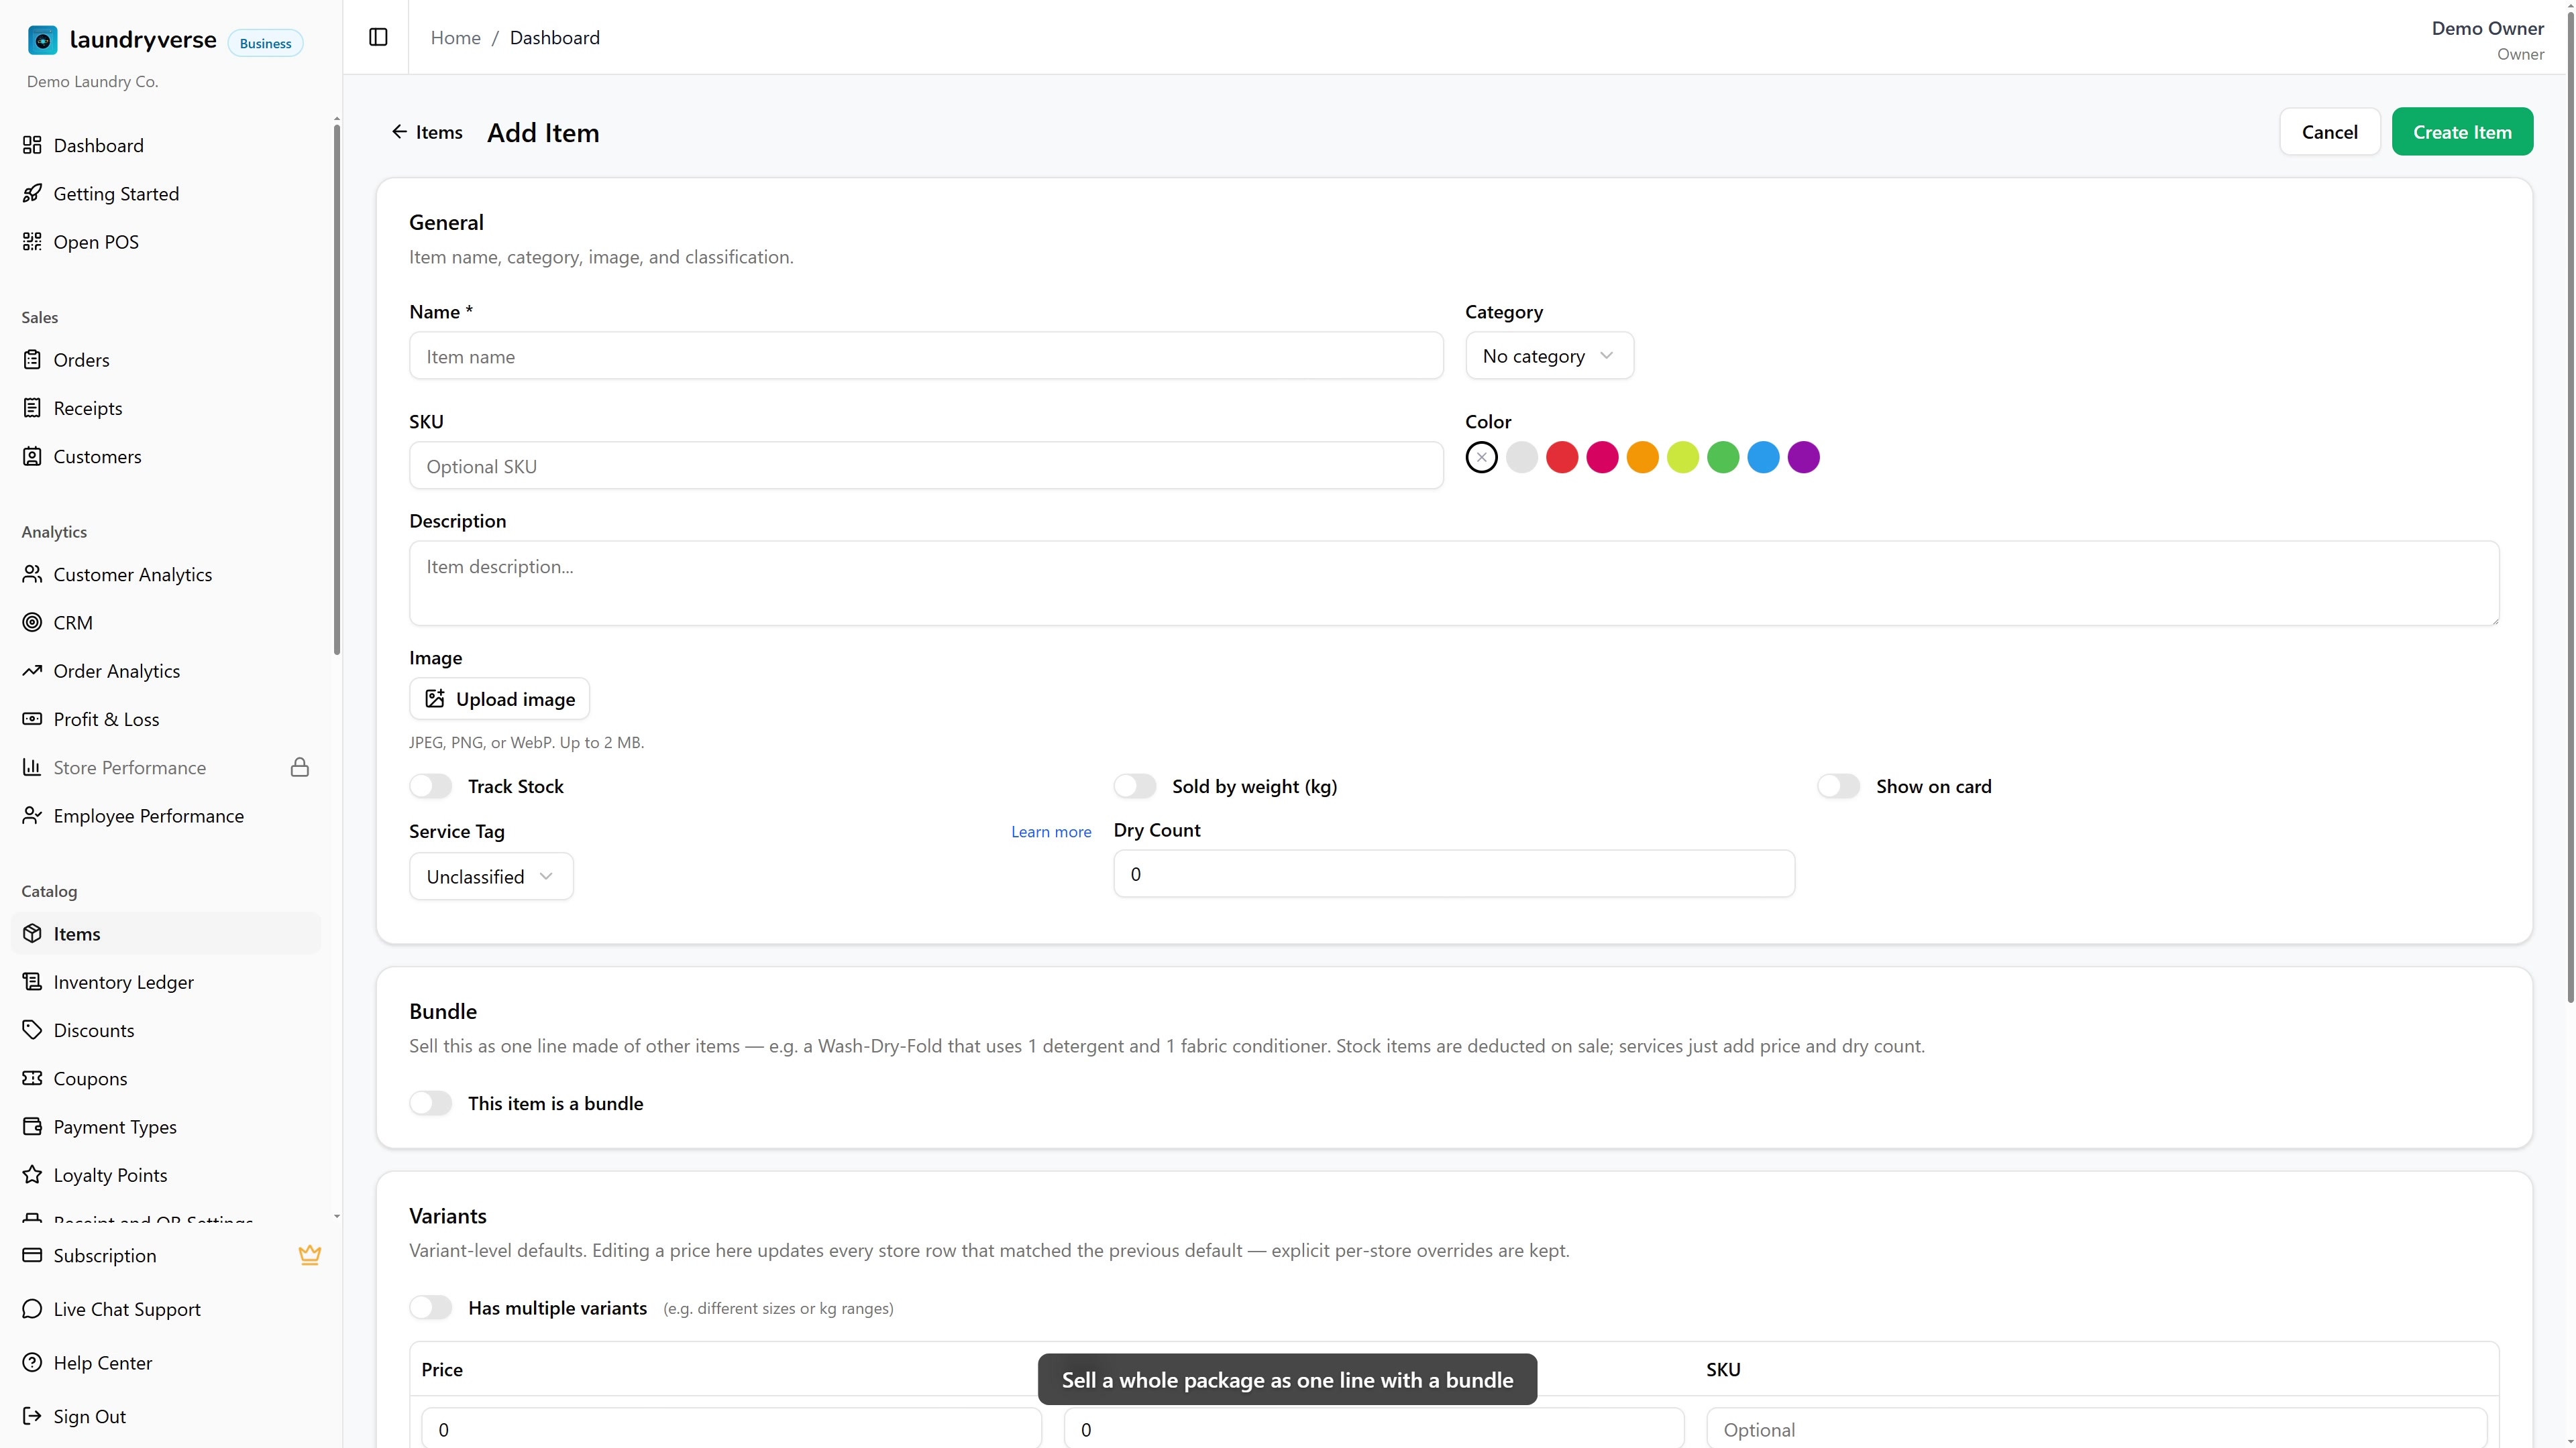Click the Items box icon

(x=32, y=932)
